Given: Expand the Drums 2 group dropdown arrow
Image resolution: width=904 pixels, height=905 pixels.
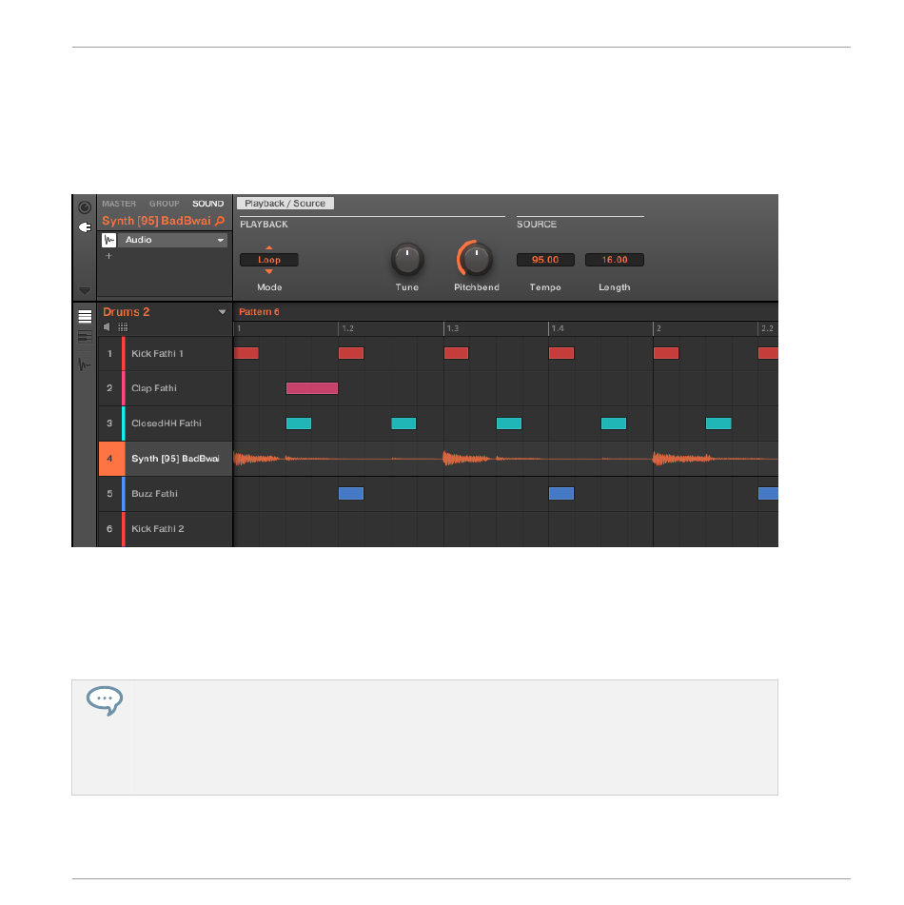Looking at the screenshot, I should 223,312.
